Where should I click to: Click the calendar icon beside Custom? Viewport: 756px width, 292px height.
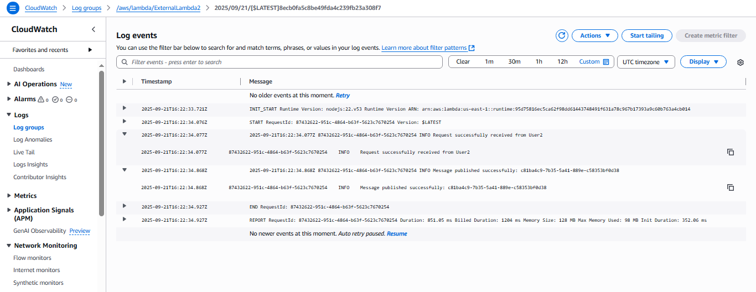coord(606,62)
